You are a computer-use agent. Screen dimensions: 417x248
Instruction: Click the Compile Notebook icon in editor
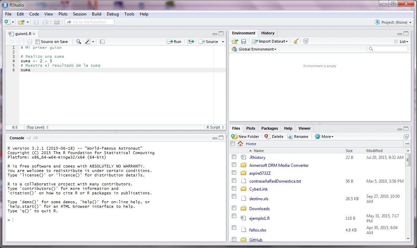tap(102, 42)
